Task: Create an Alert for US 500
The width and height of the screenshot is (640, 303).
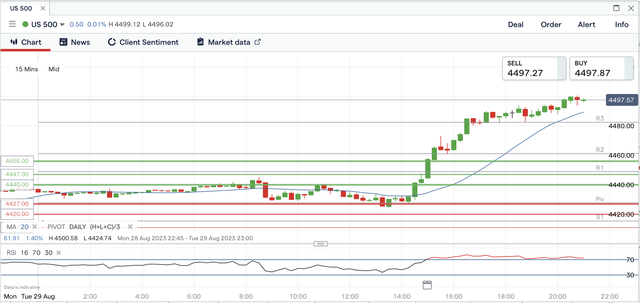Action: click(x=586, y=24)
